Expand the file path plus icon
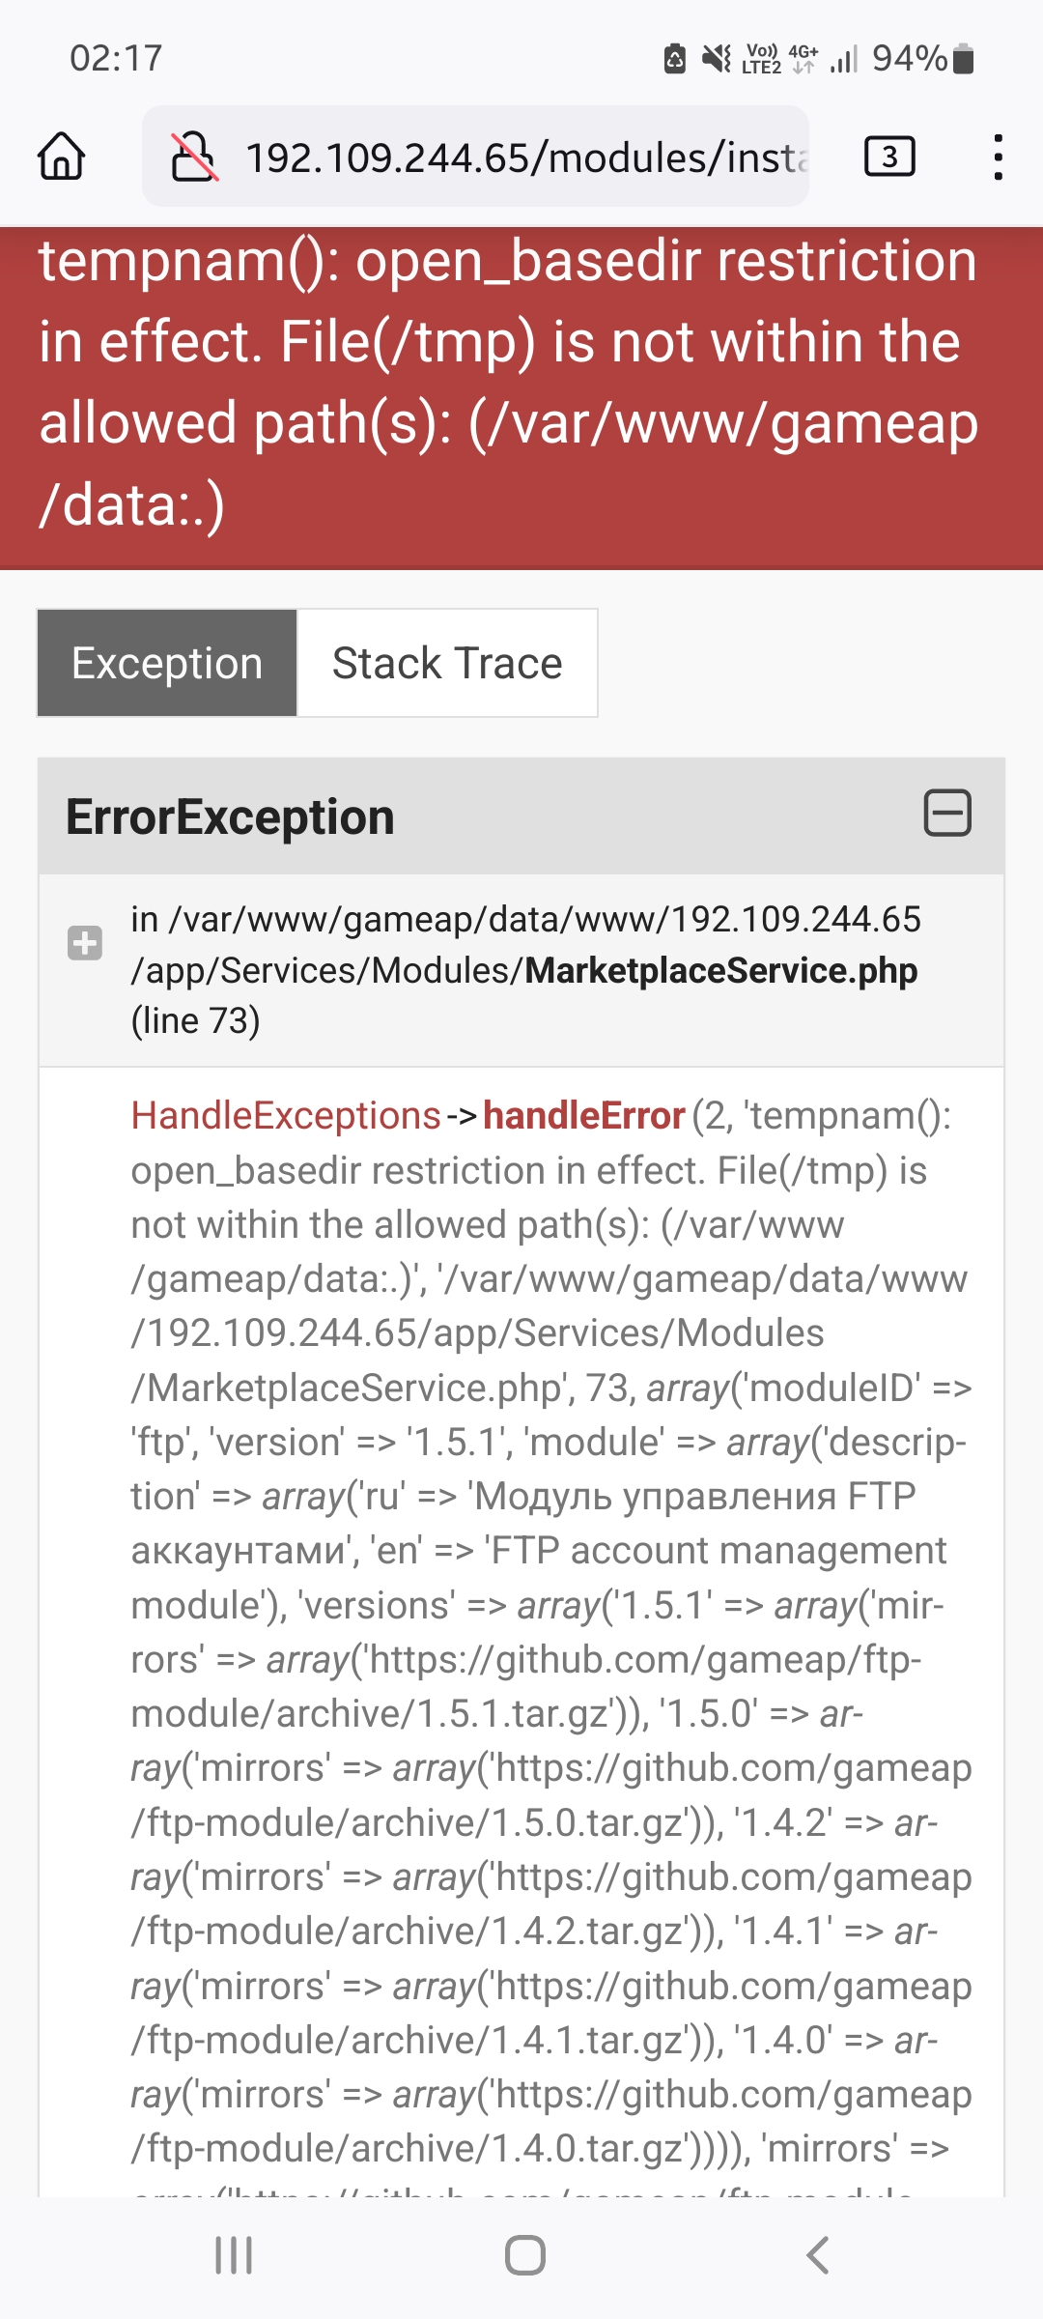The image size is (1043, 2319). coord(85,943)
